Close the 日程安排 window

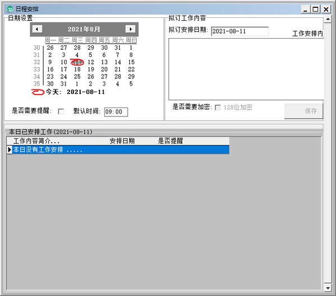pos(326,9)
